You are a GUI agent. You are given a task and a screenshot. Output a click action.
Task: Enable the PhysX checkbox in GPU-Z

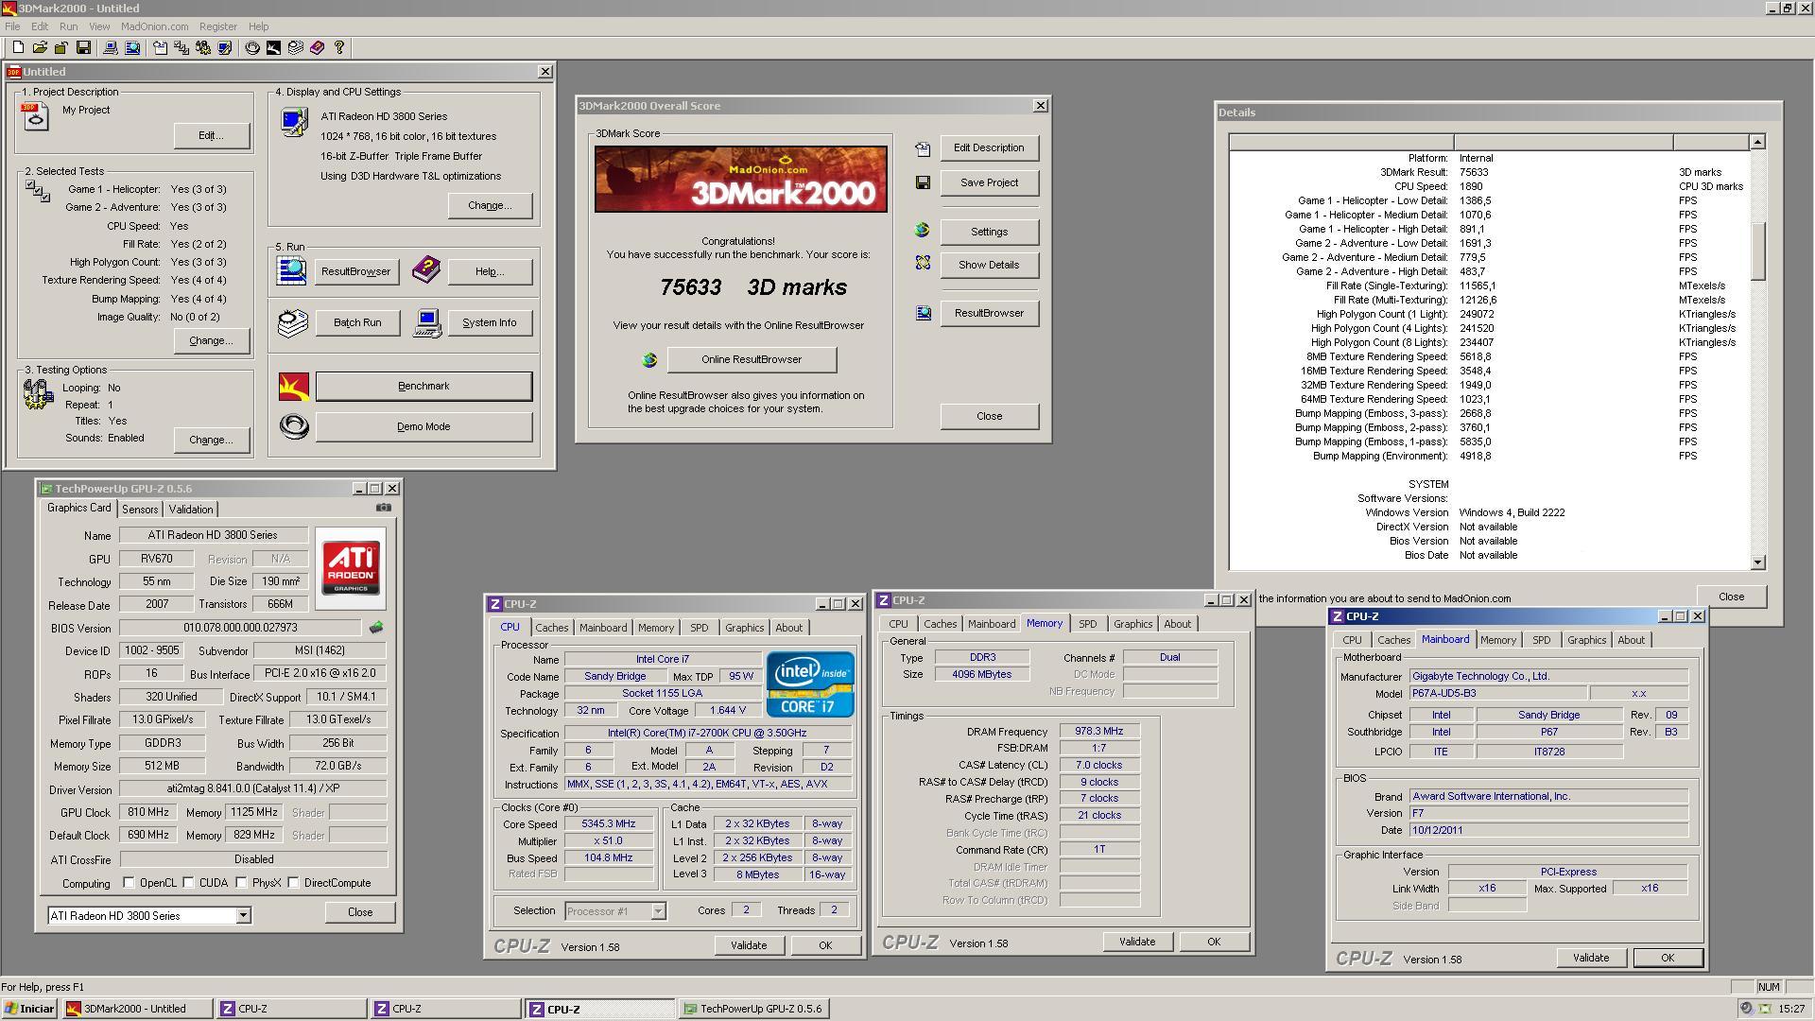(x=242, y=883)
